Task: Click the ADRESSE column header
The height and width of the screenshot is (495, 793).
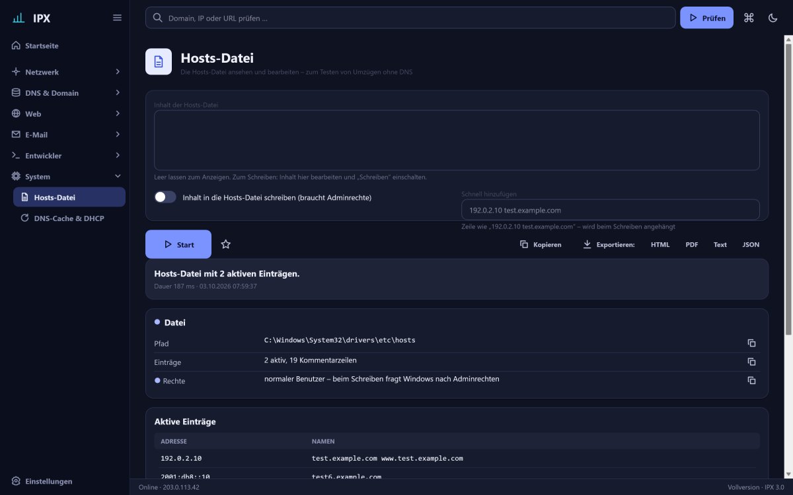Action: point(174,441)
